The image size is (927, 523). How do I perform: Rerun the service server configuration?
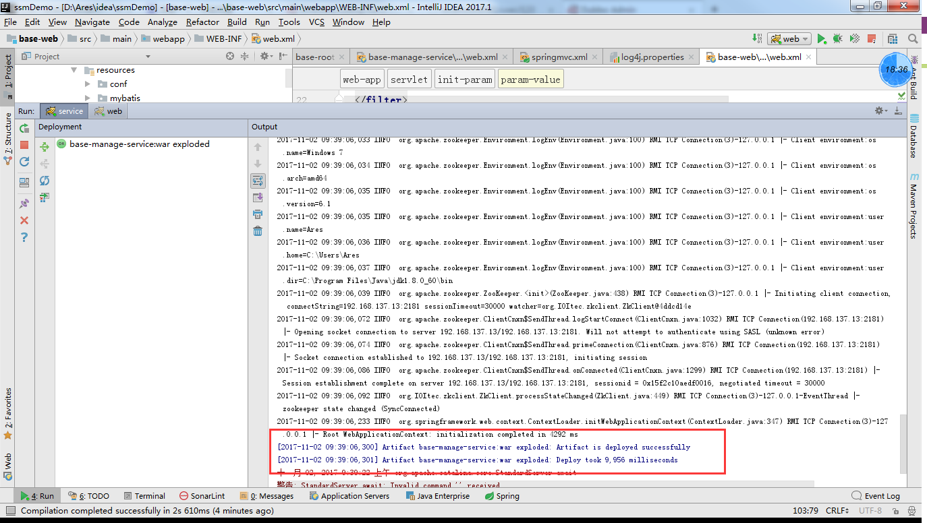24,128
